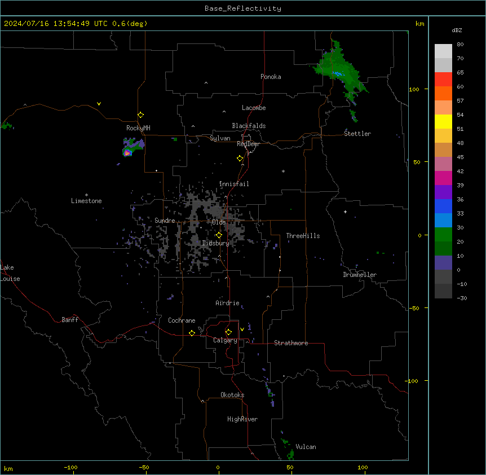Click the yellow diamond marker above Calgary label
This screenshot has height=475, width=486.
(x=228, y=332)
